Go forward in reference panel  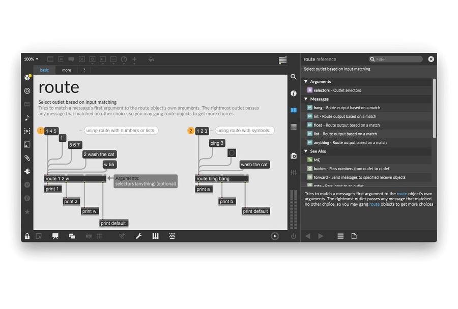[x=321, y=236]
